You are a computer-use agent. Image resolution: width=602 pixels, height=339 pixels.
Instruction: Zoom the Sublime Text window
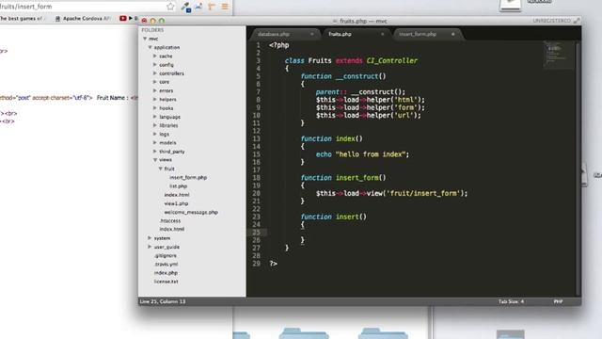pyautogui.click(x=162, y=21)
